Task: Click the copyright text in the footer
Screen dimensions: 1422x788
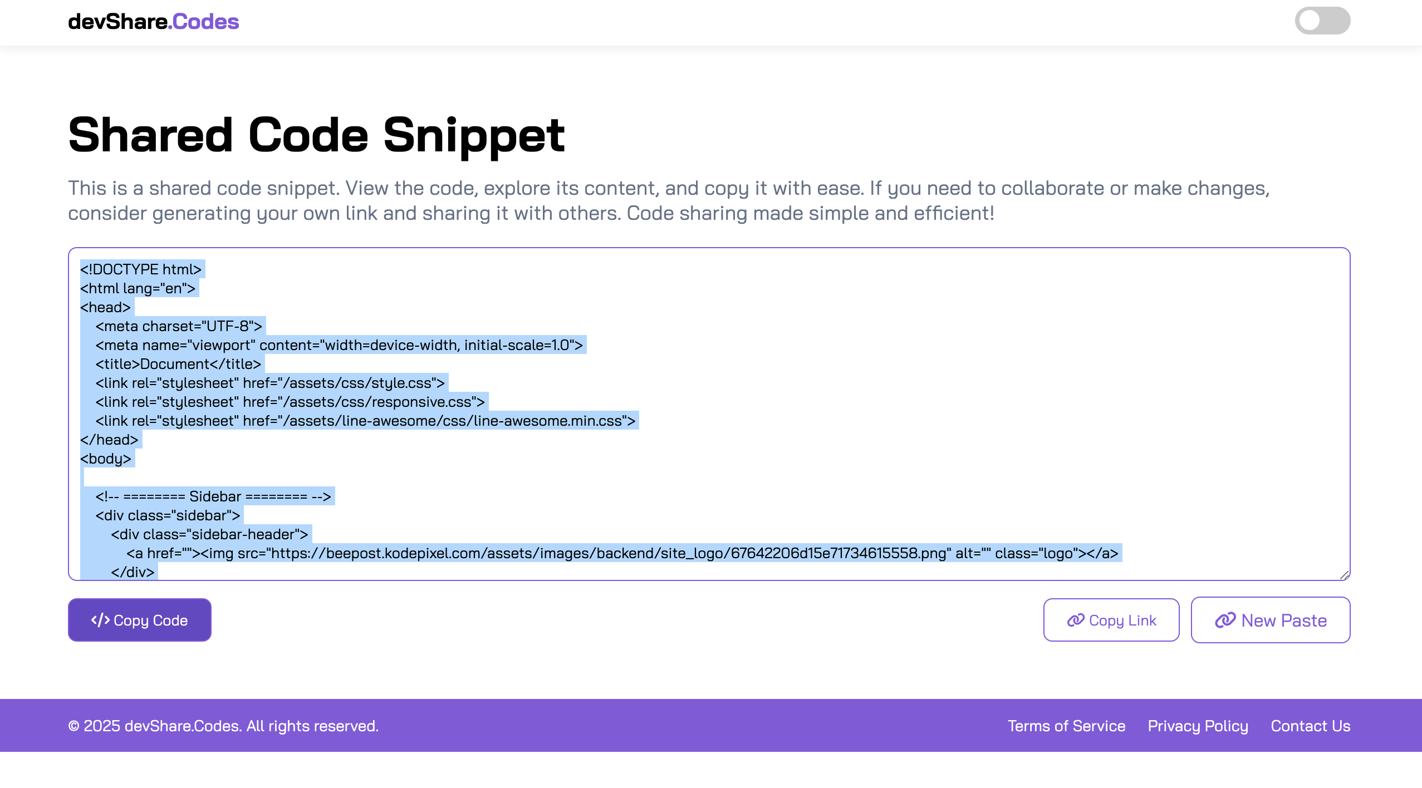Action: 223,726
